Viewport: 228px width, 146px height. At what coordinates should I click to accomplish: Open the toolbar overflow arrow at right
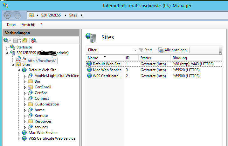pyautogui.click(x=220, y=53)
